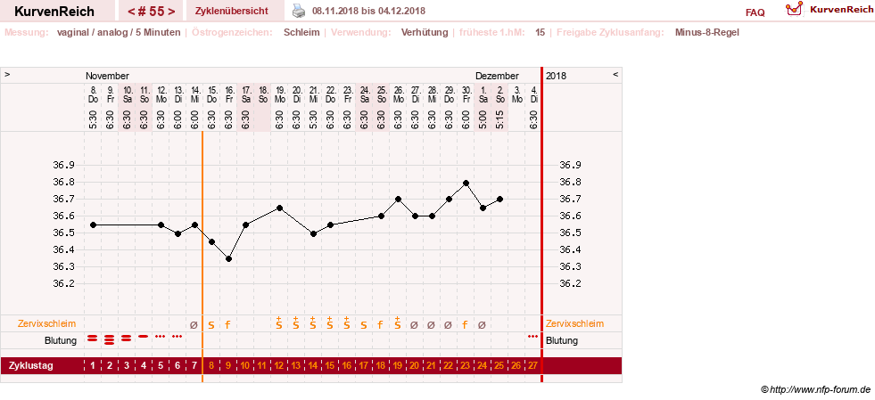Click the Verhütung usage value

click(x=425, y=32)
